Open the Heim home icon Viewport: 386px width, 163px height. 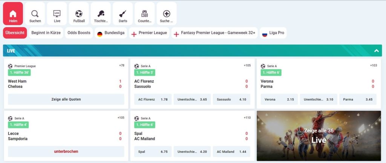[x=13, y=14]
